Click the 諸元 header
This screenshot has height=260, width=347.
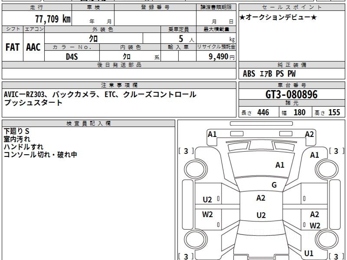pyautogui.click(x=292, y=103)
